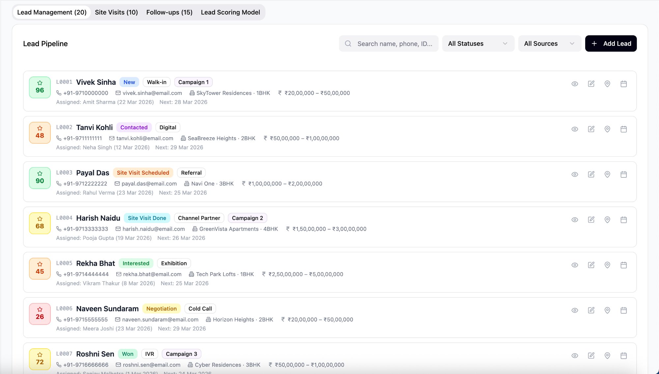Screen dimensions: 659x374
Task: Open calendar for Naveen Sundaram lead
Action: [623, 310]
